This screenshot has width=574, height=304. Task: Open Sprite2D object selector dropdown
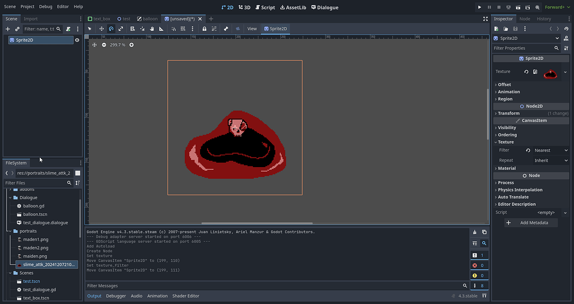pyautogui.click(x=527, y=38)
